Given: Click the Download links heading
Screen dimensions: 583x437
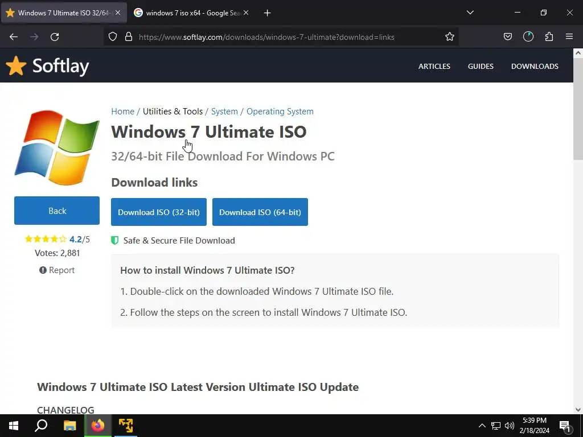Looking at the screenshot, I should [154, 183].
